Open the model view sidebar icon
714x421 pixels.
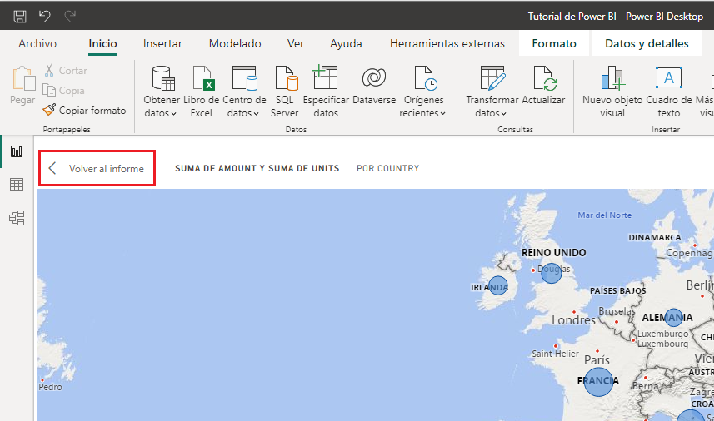tap(16, 218)
